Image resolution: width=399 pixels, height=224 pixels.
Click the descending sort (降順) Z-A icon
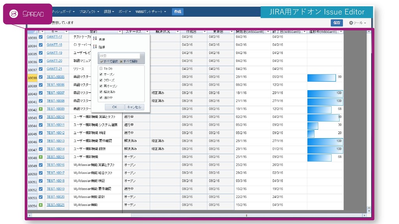95,47
